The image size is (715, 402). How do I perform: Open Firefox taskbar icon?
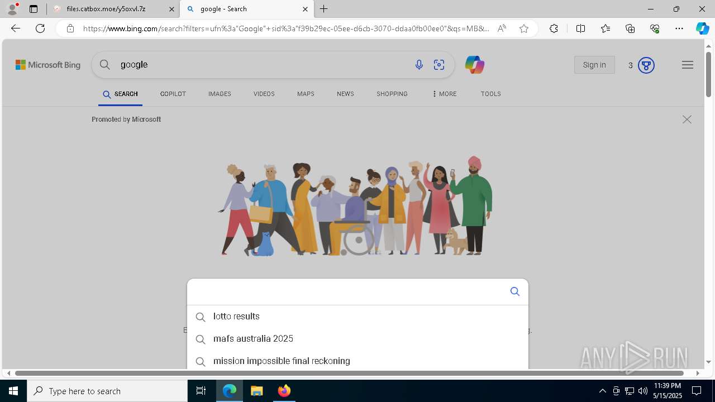(284, 391)
